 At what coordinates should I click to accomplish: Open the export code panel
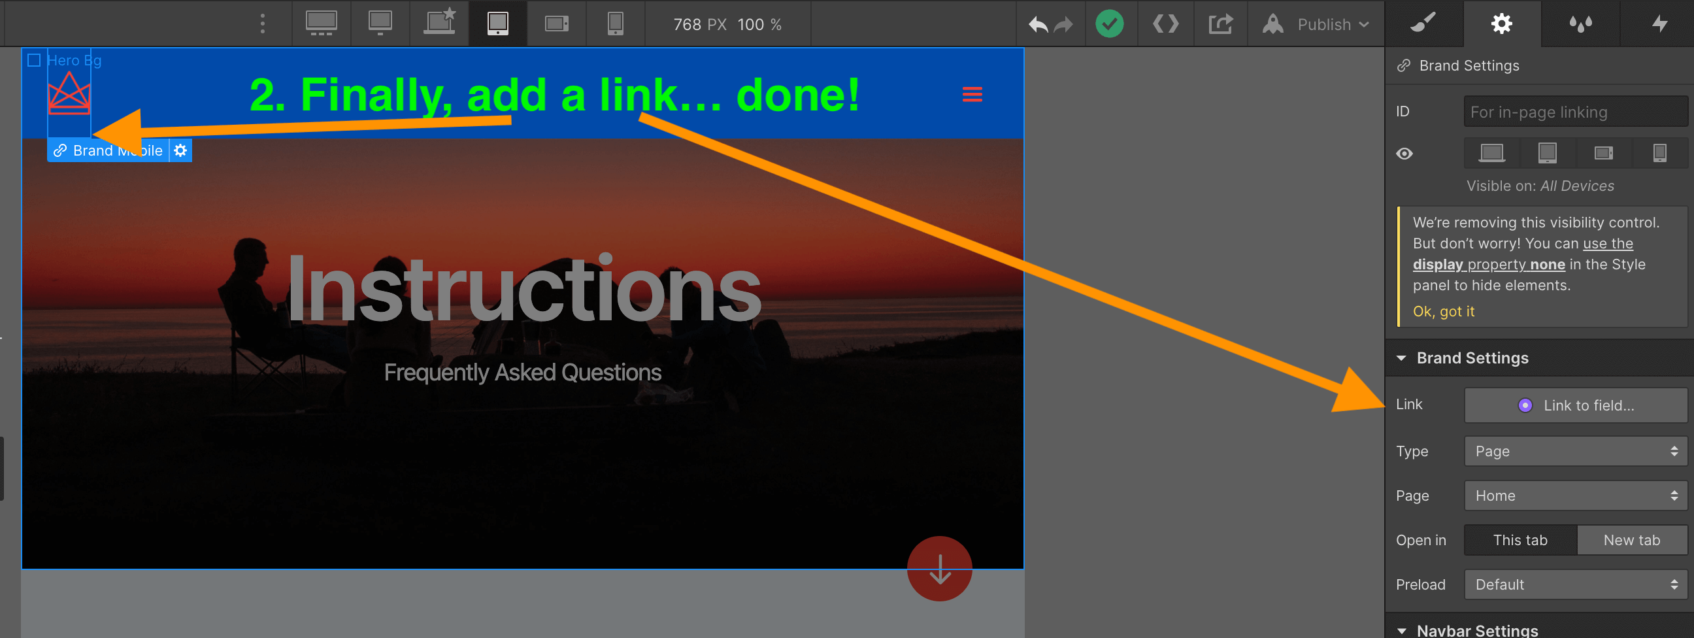(1165, 24)
